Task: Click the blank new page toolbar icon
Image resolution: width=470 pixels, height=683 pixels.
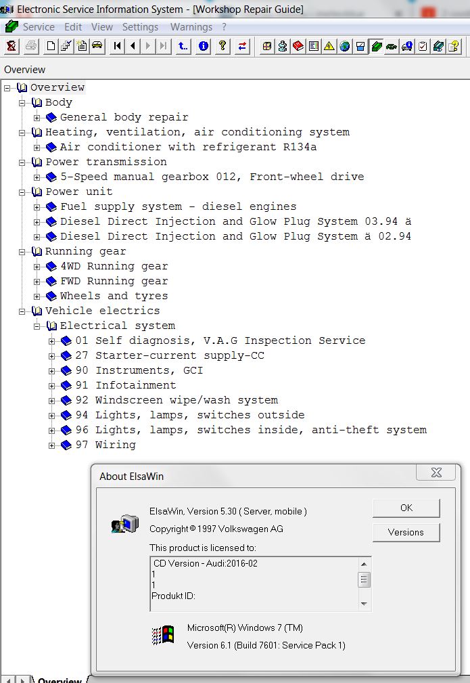Action: 51,46
